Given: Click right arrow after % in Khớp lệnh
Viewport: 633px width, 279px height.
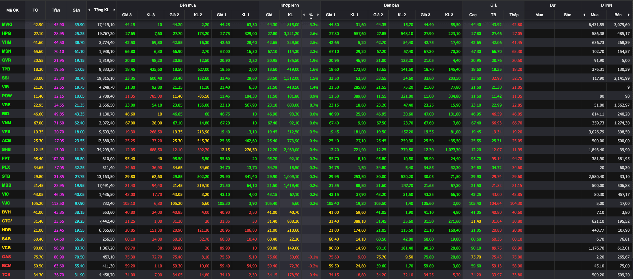Looking at the screenshot, I should 318,15.
